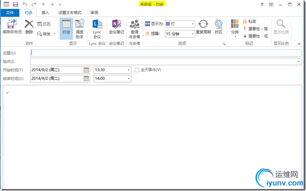Viewport: 306px width, 191px height.
Task: Expand the Forward (转发) dropdown arrow
Action: coord(54,34)
